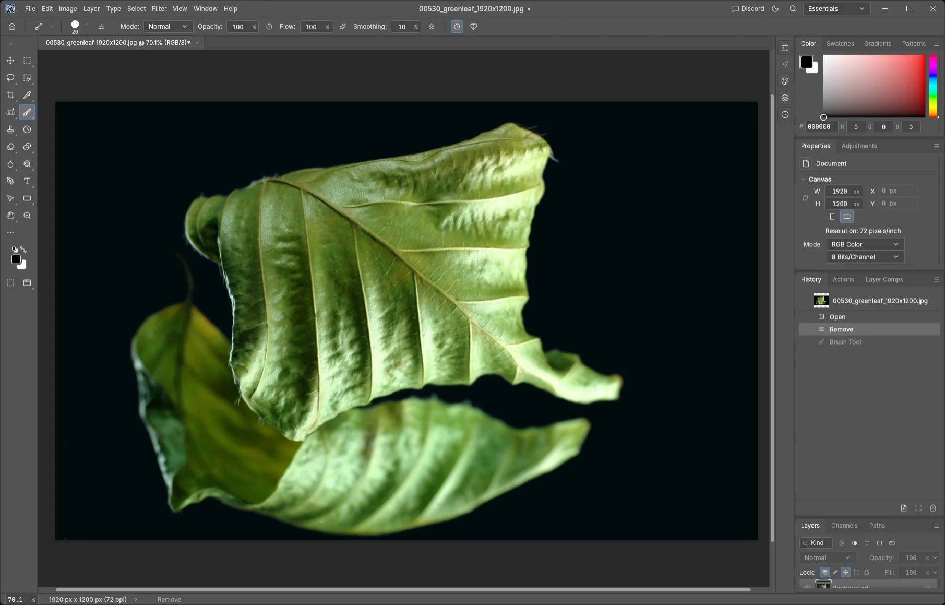
Task: Open the search magnifier in title bar
Action: click(x=793, y=9)
